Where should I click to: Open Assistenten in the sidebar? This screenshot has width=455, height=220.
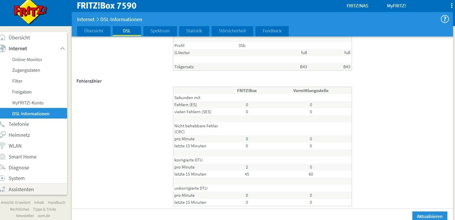[21, 189]
